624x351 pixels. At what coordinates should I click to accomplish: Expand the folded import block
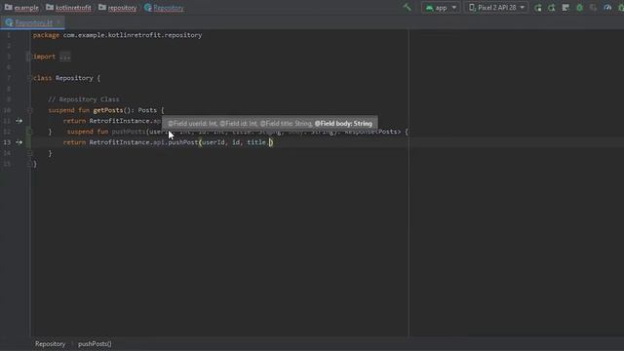28,57
